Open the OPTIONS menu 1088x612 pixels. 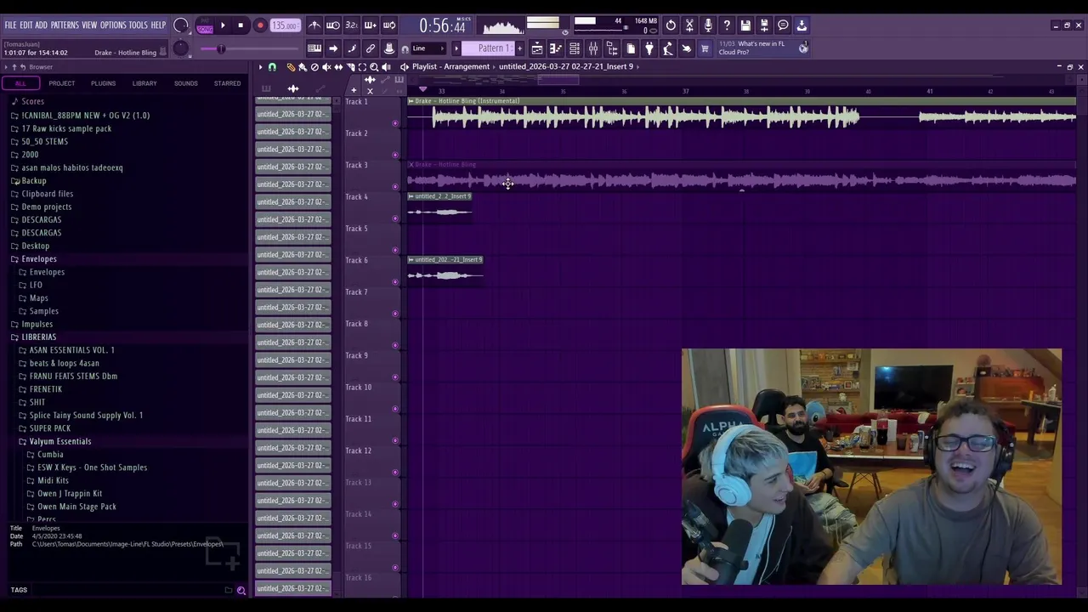[x=113, y=25]
